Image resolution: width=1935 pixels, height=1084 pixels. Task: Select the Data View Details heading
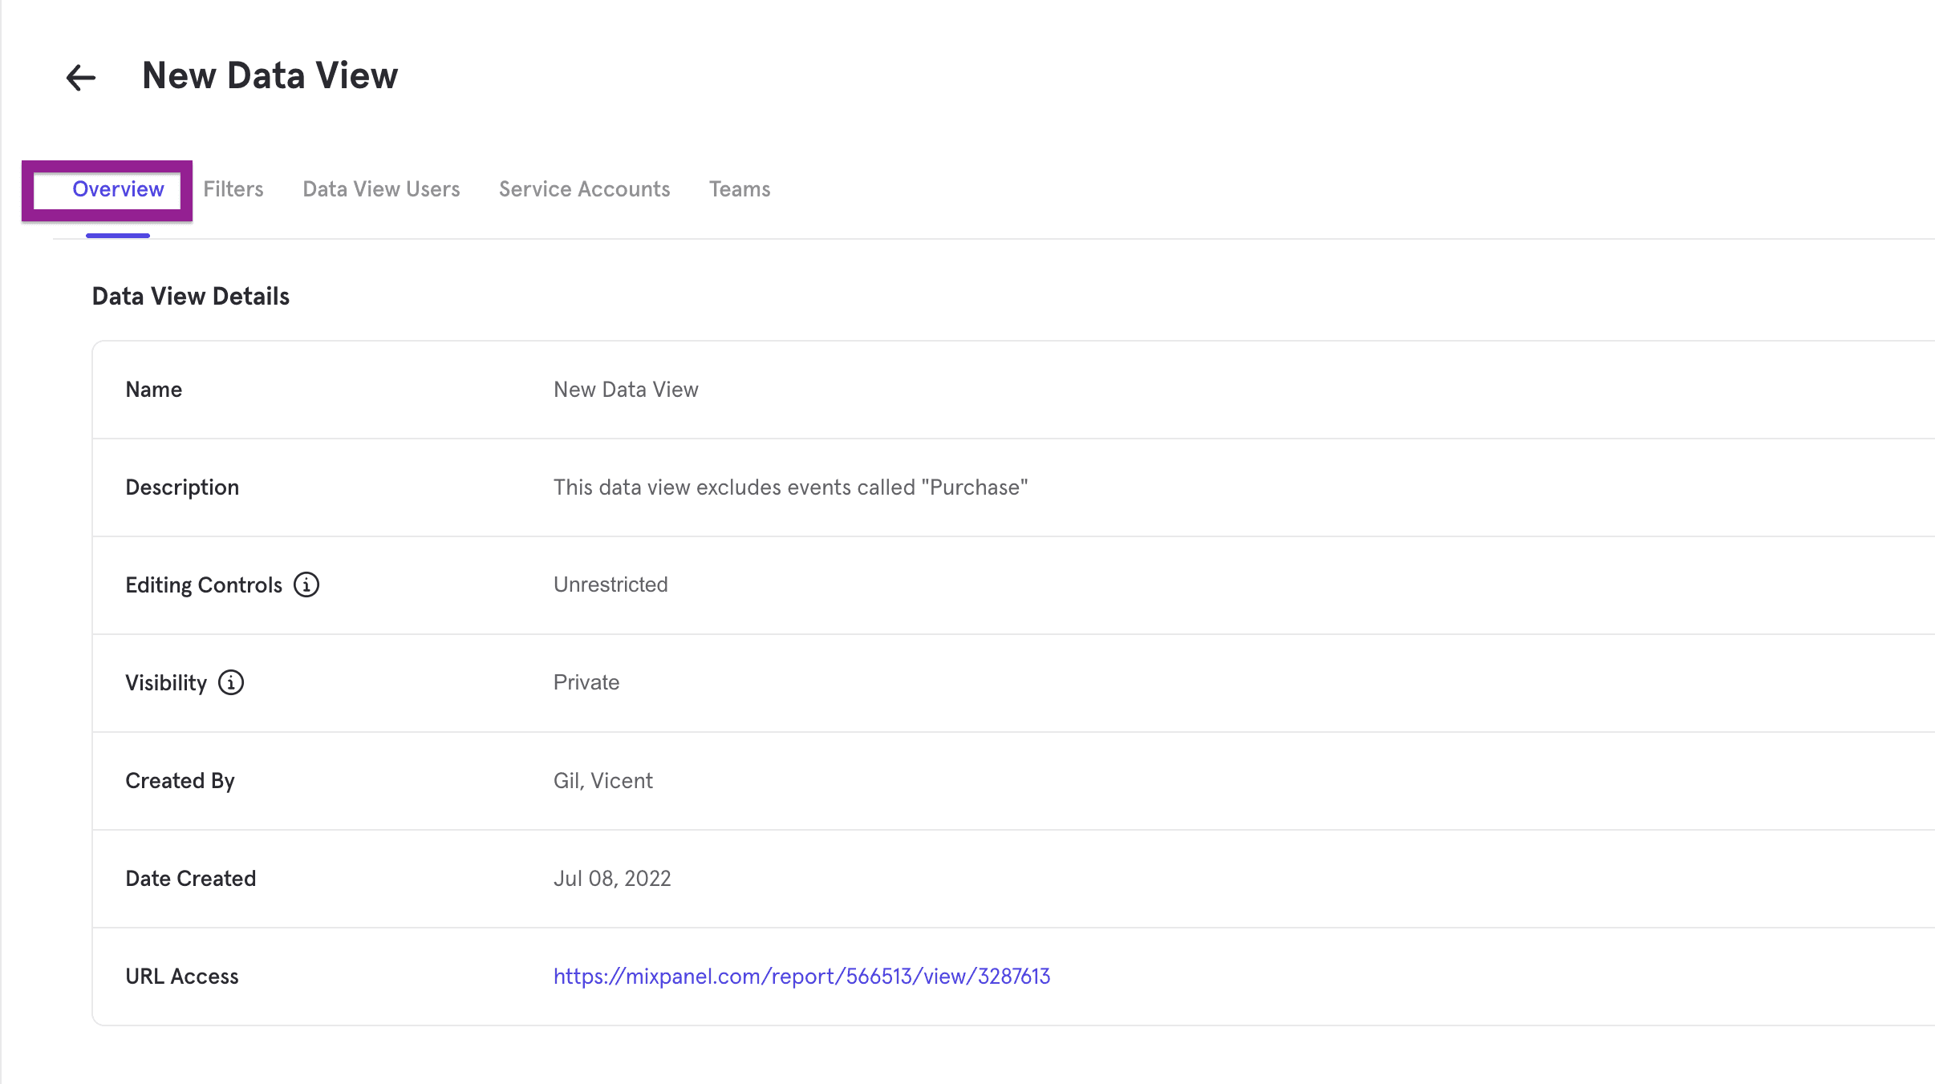[x=190, y=296]
